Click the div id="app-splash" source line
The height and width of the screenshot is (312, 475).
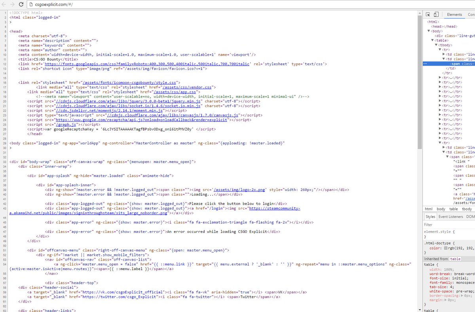point(100,176)
